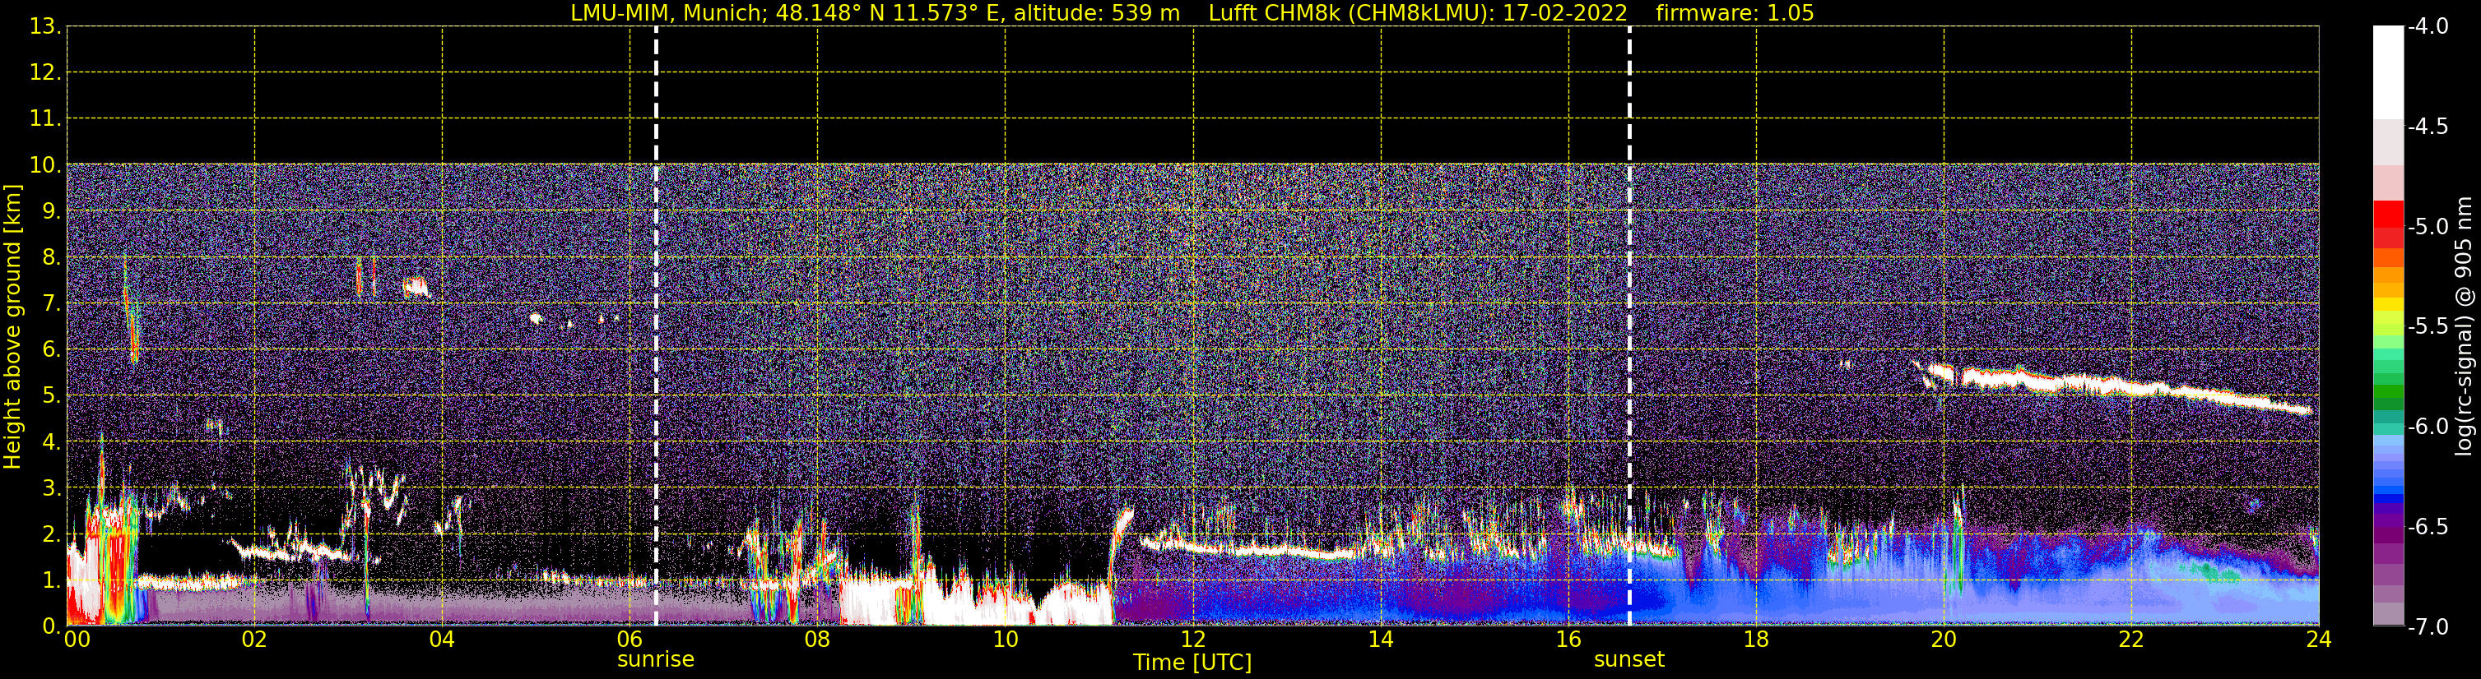
Task: Click the log(rc-signal) @ 905 nm colorbar title
Action: pyautogui.click(x=2464, y=326)
